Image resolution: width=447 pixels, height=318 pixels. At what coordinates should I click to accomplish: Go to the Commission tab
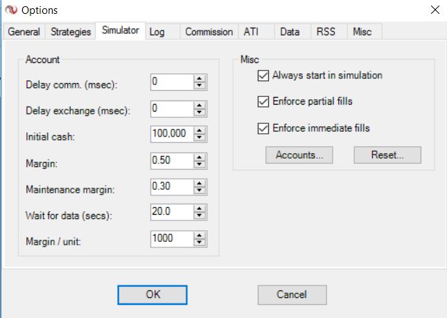point(209,32)
